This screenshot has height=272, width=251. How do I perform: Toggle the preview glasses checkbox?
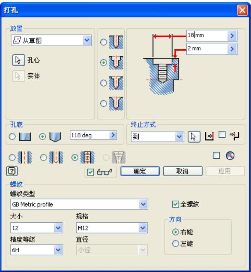coord(90,172)
